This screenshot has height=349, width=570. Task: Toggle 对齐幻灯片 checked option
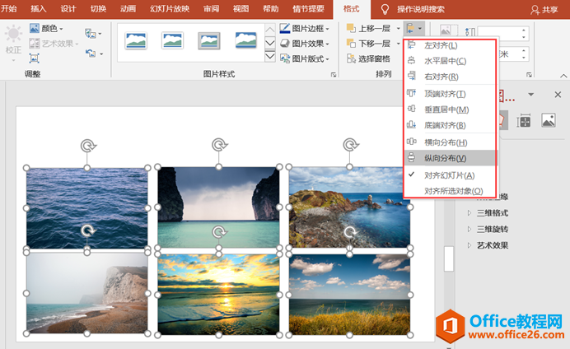[451, 175]
